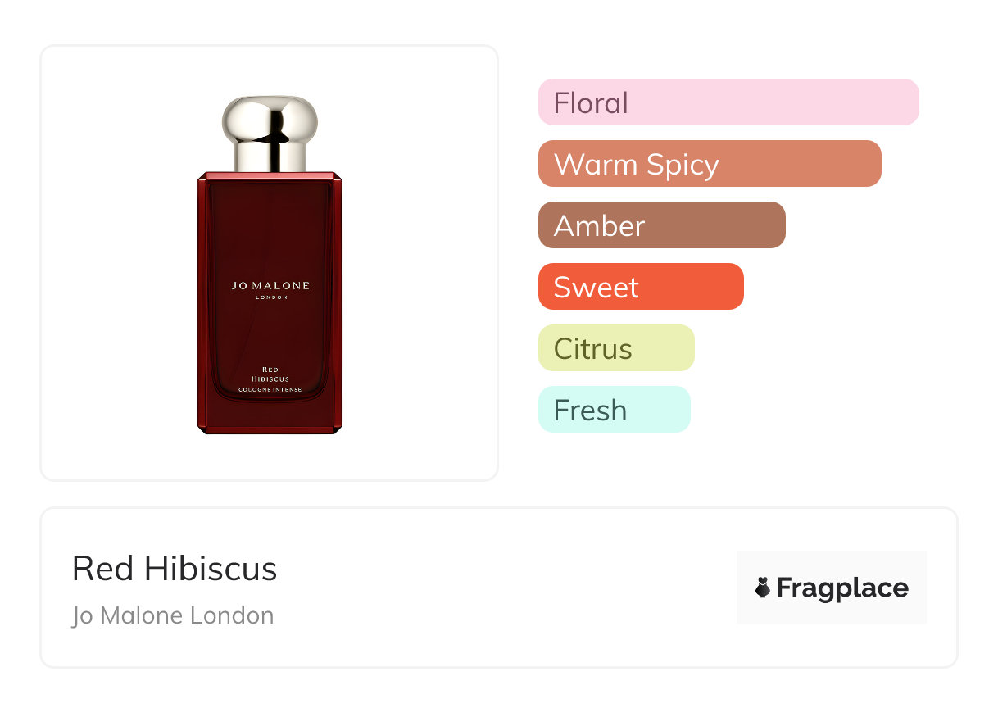The height and width of the screenshot is (708, 998).
Task: Click the Fragplace bottle logo icon
Action: click(763, 588)
